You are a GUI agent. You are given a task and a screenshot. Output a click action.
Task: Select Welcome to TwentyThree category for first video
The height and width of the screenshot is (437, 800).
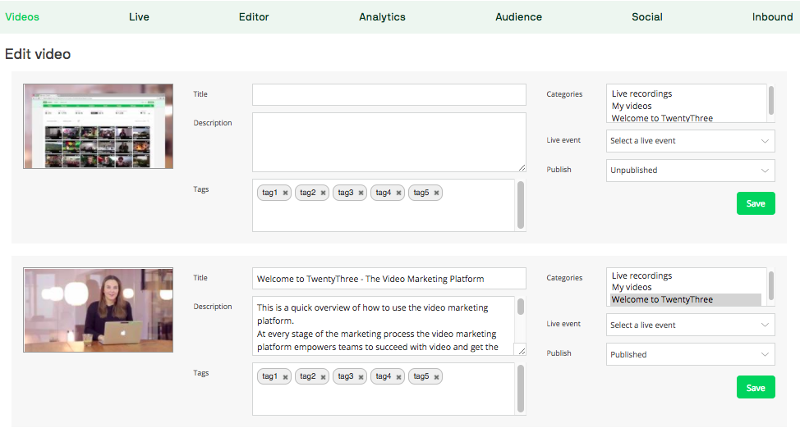point(662,118)
